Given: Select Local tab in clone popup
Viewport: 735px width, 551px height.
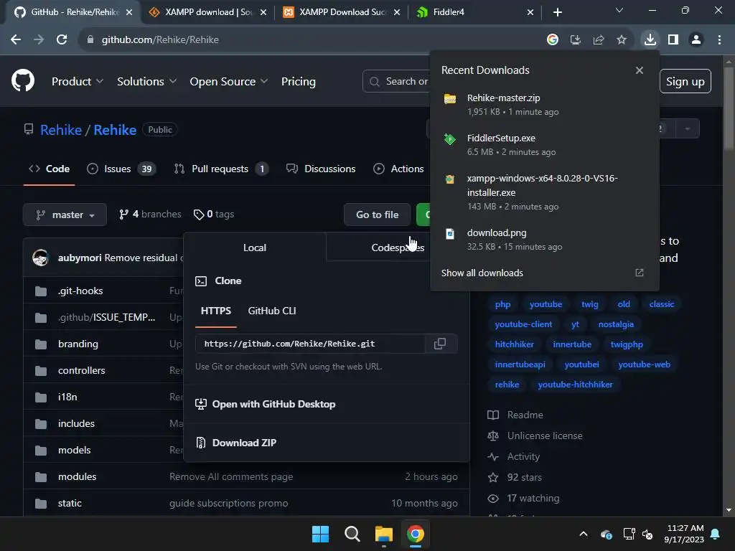Looking at the screenshot, I should coord(255,248).
